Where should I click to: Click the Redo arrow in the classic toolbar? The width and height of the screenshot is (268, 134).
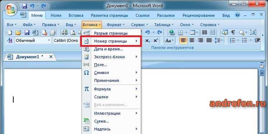[x=160, y=33]
